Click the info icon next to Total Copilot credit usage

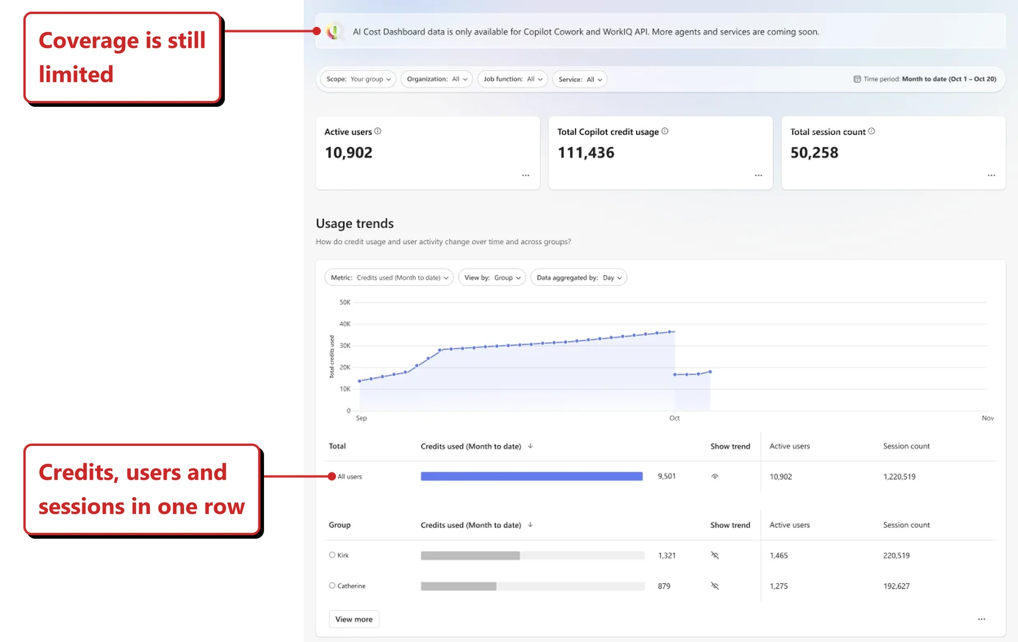tap(665, 131)
